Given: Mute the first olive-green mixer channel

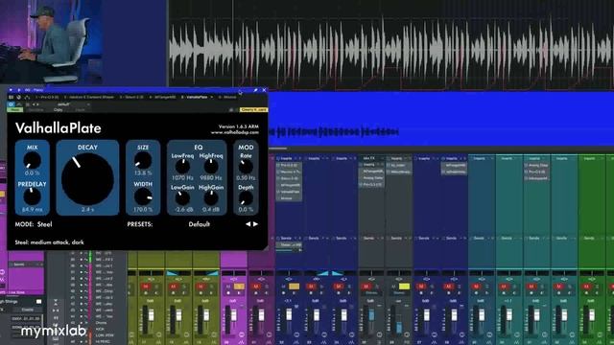Looking at the screenshot, I should (146, 287).
